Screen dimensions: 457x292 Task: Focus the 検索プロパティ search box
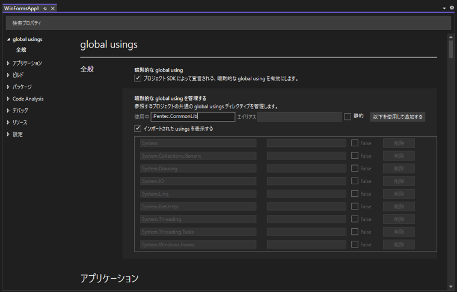228,23
